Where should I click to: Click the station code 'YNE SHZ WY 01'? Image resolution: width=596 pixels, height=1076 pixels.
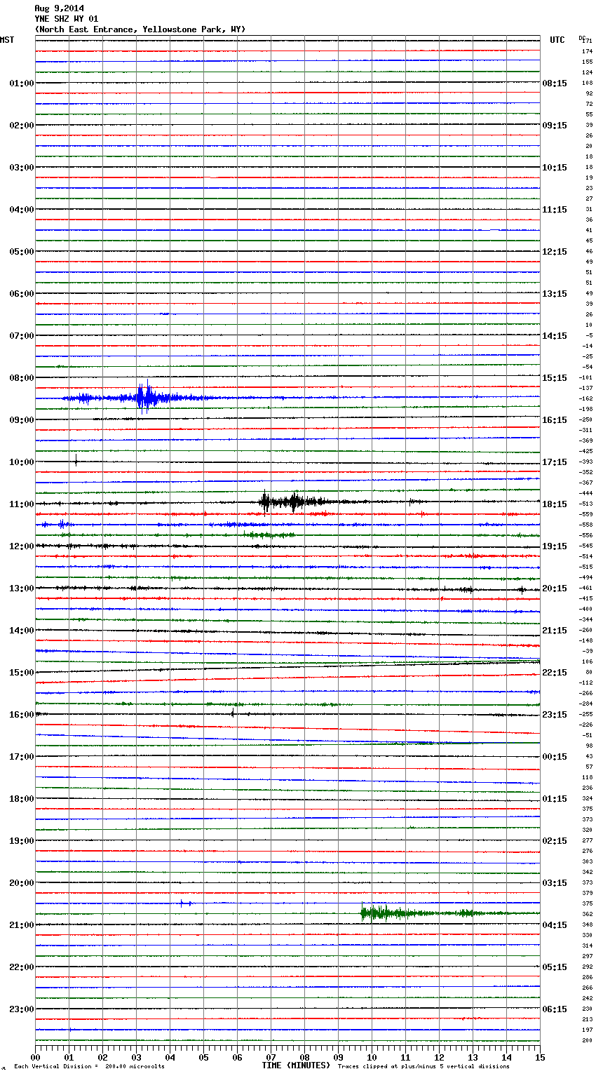tap(67, 19)
